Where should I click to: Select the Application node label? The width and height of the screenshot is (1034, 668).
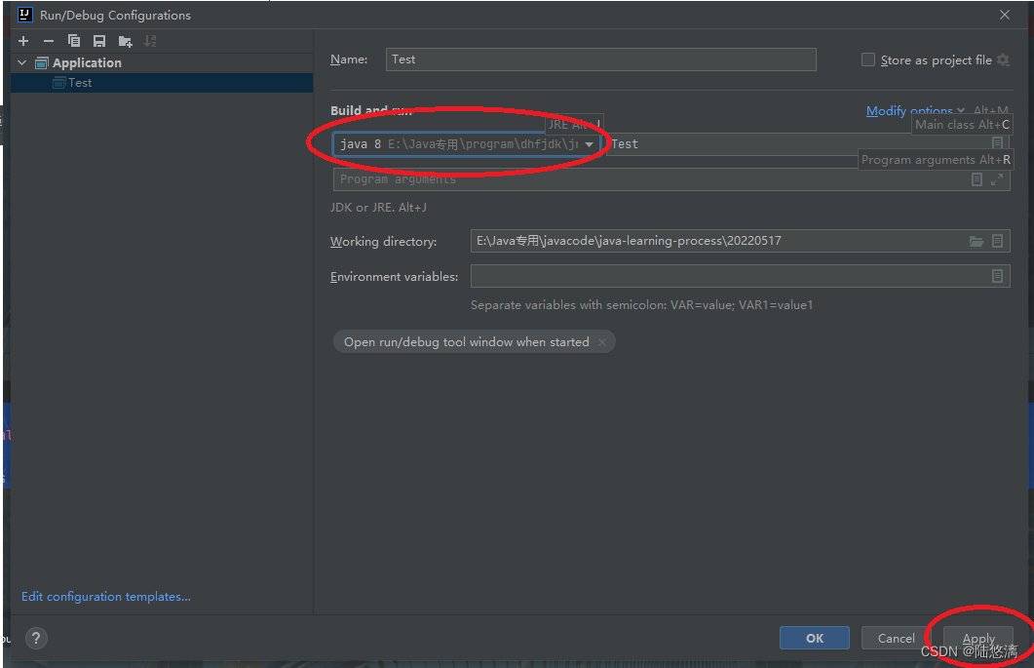[x=87, y=62]
